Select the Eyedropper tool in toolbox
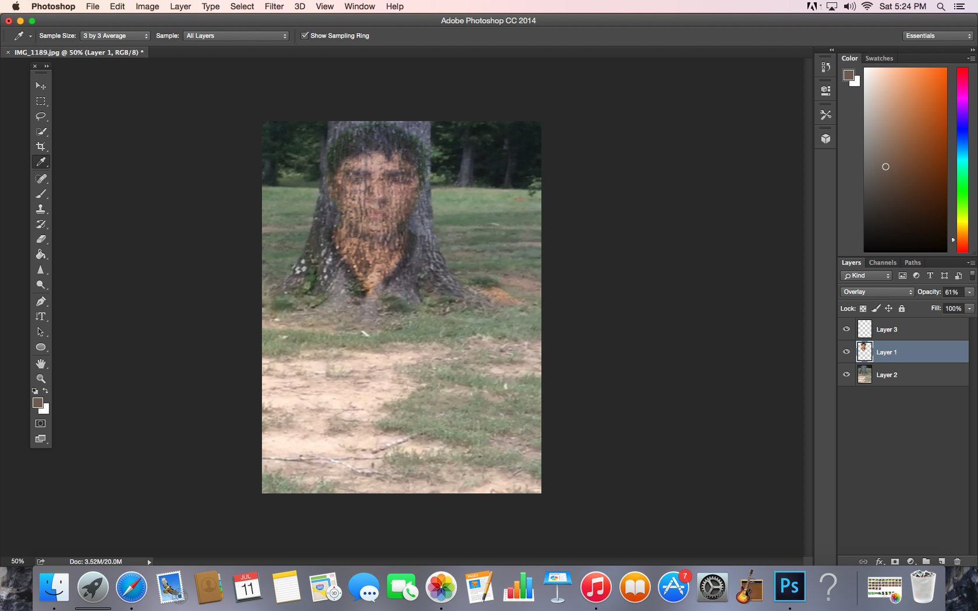Viewport: 978px width, 611px height. click(x=41, y=162)
